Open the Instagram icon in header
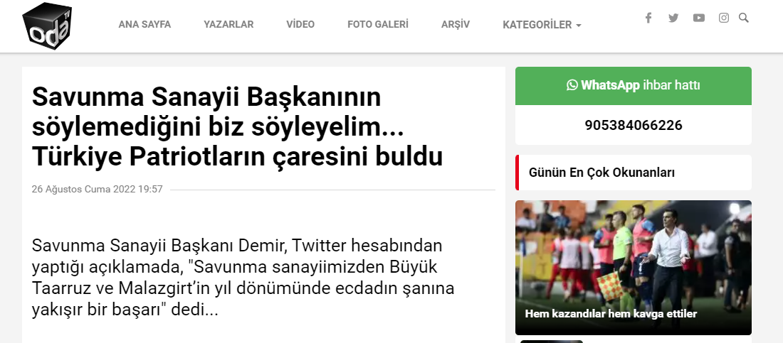 [x=724, y=18]
